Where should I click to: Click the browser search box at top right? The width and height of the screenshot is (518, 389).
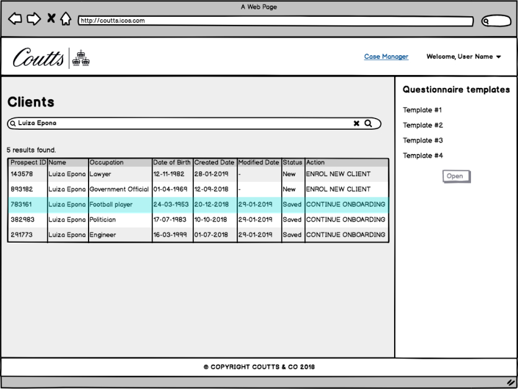point(496,21)
